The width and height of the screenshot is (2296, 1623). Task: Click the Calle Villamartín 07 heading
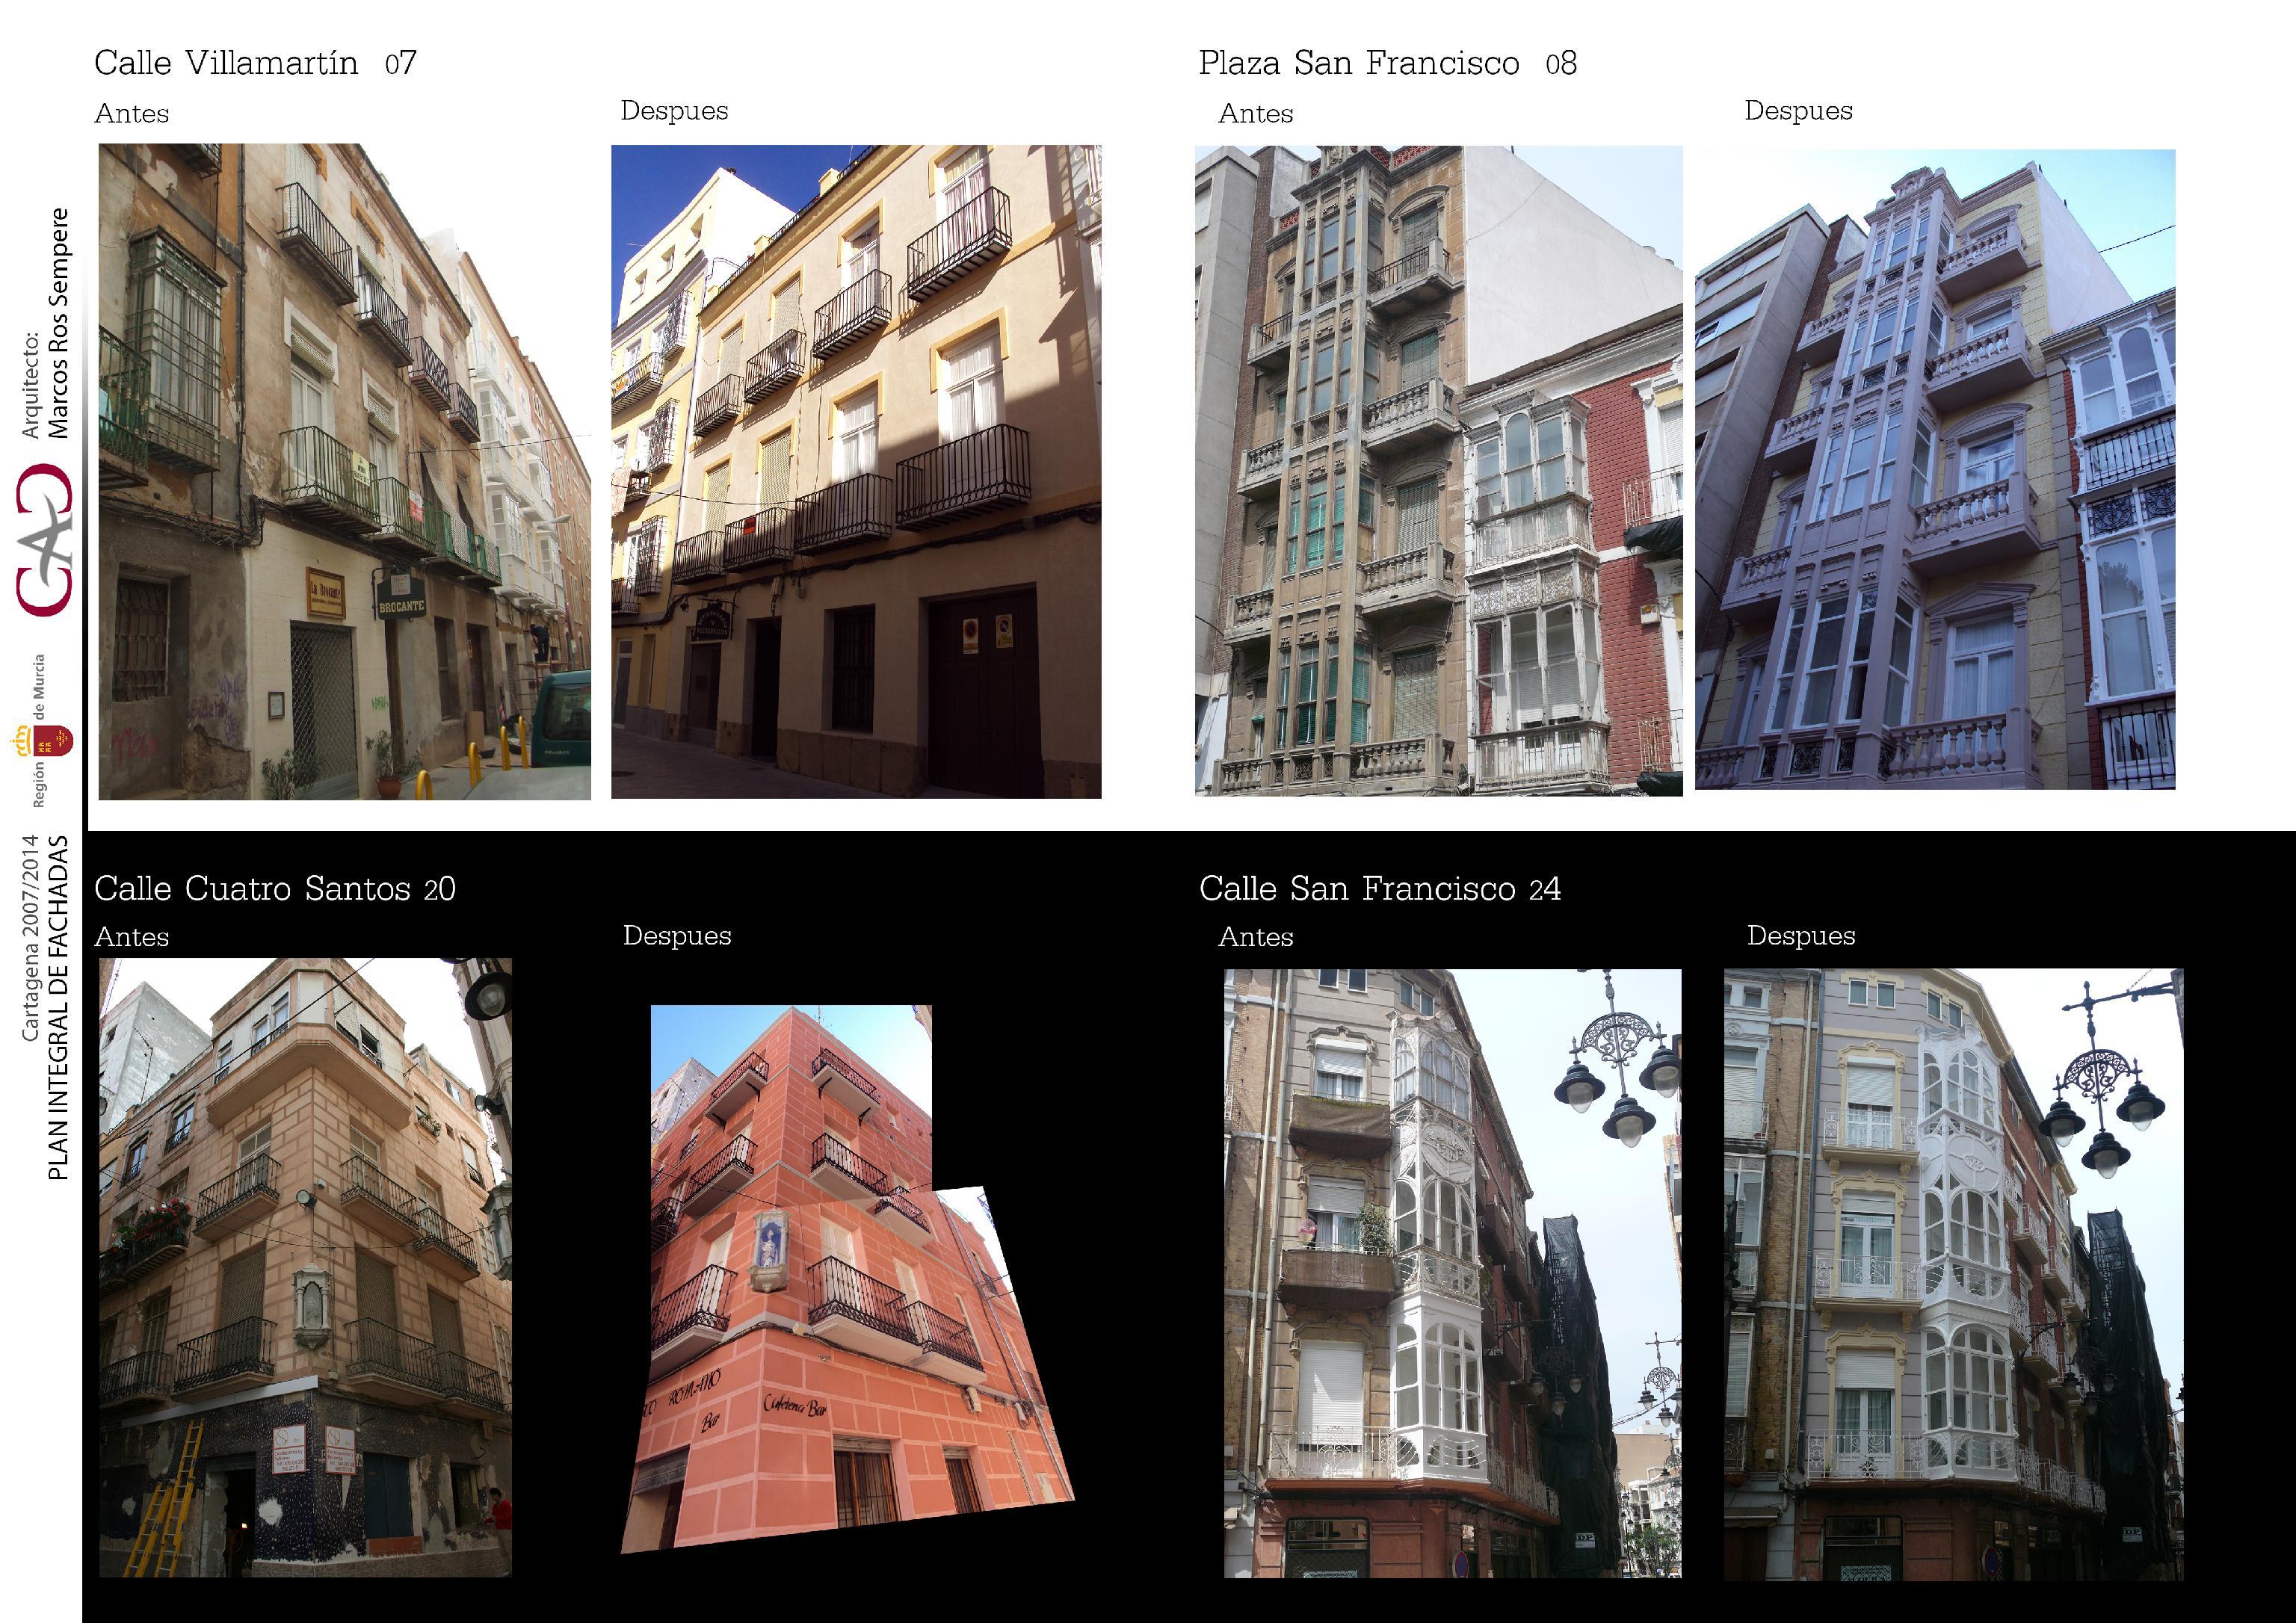coord(255,63)
